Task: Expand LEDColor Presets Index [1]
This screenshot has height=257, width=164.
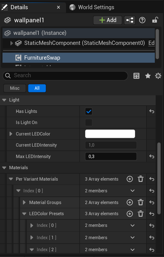Action: click(x=32, y=237)
